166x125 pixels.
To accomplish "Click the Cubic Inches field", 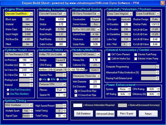I will (x=61, y=44).
